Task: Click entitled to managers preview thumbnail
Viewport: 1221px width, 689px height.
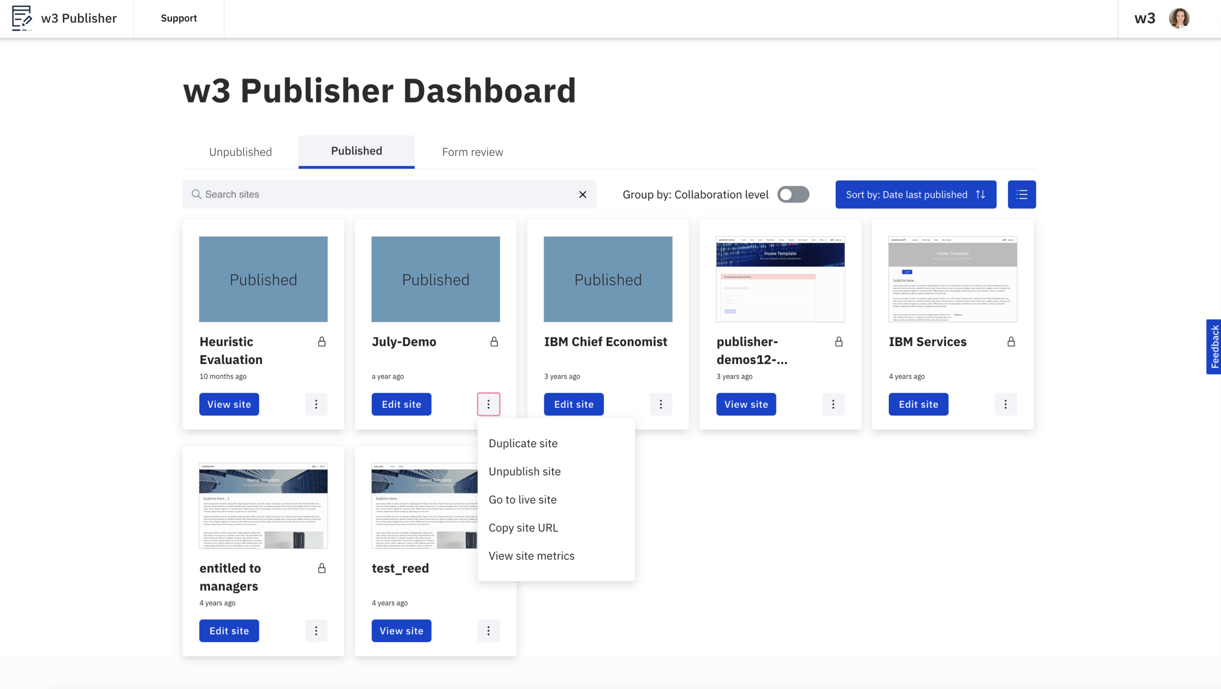Action: pyautogui.click(x=263, y=506)
